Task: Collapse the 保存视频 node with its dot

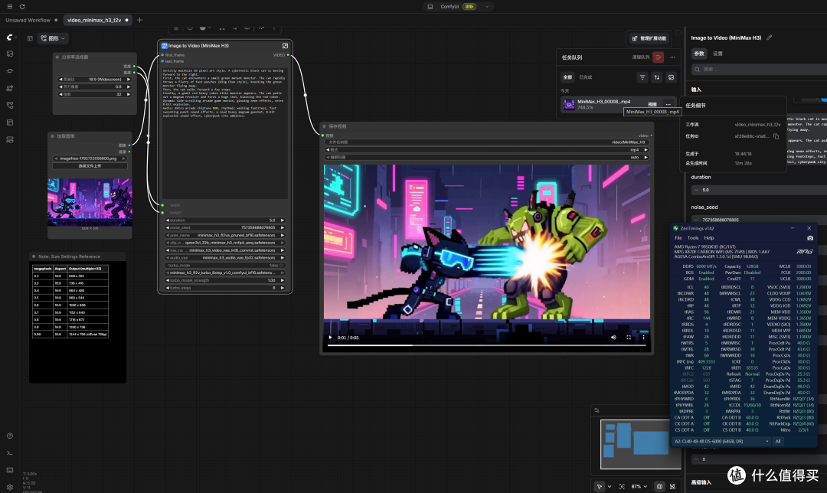Action: click(x=325, y=126)
